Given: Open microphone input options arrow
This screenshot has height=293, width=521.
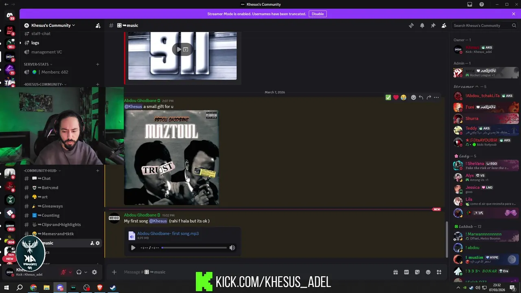Looking at the screenshot, I should tap(70, 272).
